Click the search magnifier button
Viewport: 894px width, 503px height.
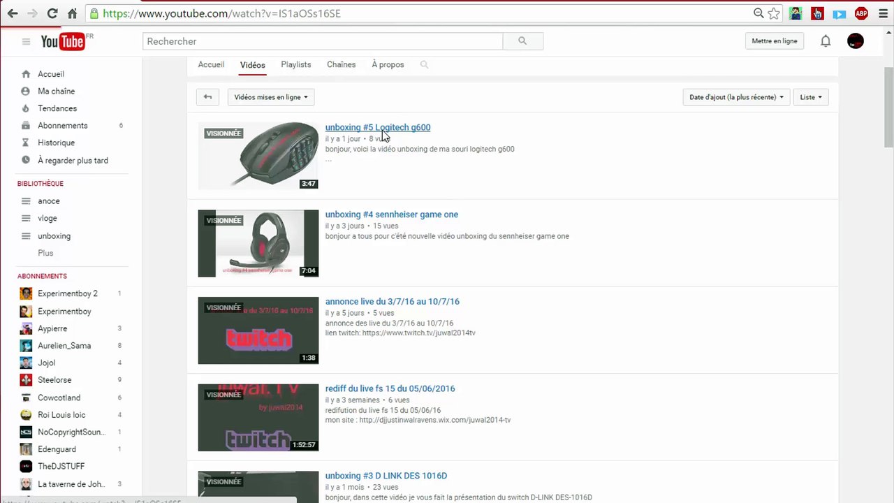pyautogui.click(x=522, y=41)
